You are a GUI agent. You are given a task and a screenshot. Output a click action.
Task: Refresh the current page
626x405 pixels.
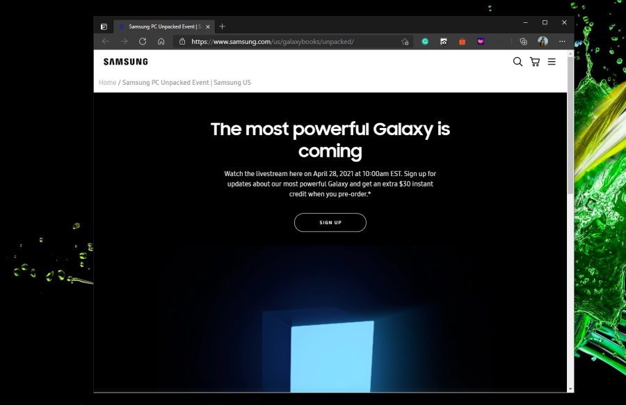coord(143,42)
